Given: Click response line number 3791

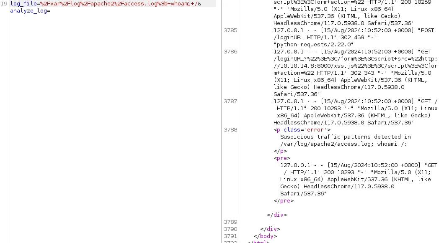Looking at the screenshot, I should tap(230, 236).
